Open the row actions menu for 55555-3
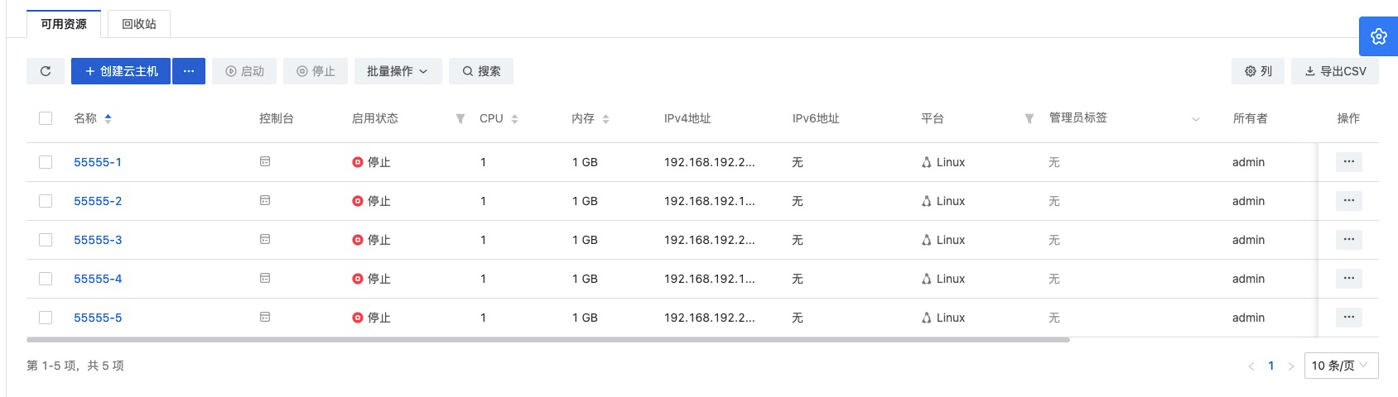 pyautogui.click(x=1348, y=240)
